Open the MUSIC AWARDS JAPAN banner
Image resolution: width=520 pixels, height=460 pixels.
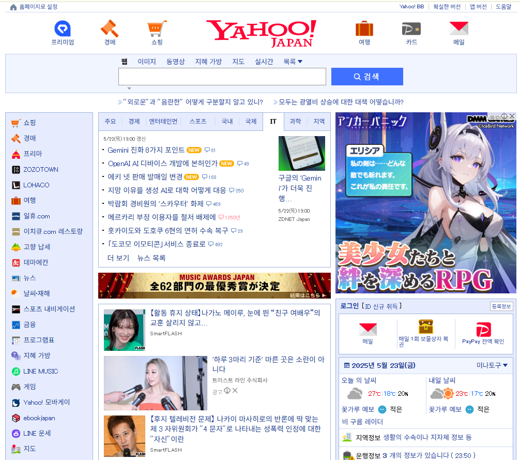[214, 286]
